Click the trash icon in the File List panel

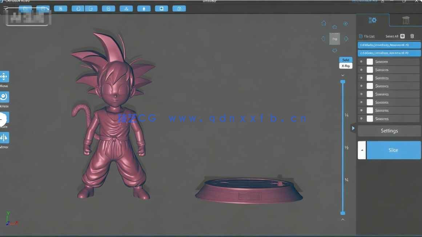[412, 36]
